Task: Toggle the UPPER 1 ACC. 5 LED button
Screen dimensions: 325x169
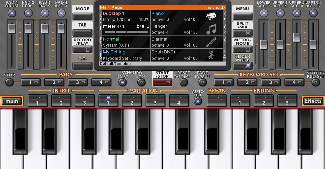Action: [313, 13]
